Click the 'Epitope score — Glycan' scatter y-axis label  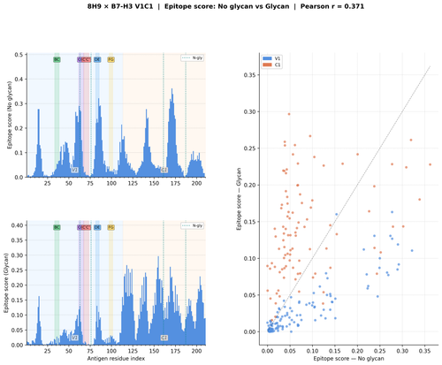pos(239,199)
